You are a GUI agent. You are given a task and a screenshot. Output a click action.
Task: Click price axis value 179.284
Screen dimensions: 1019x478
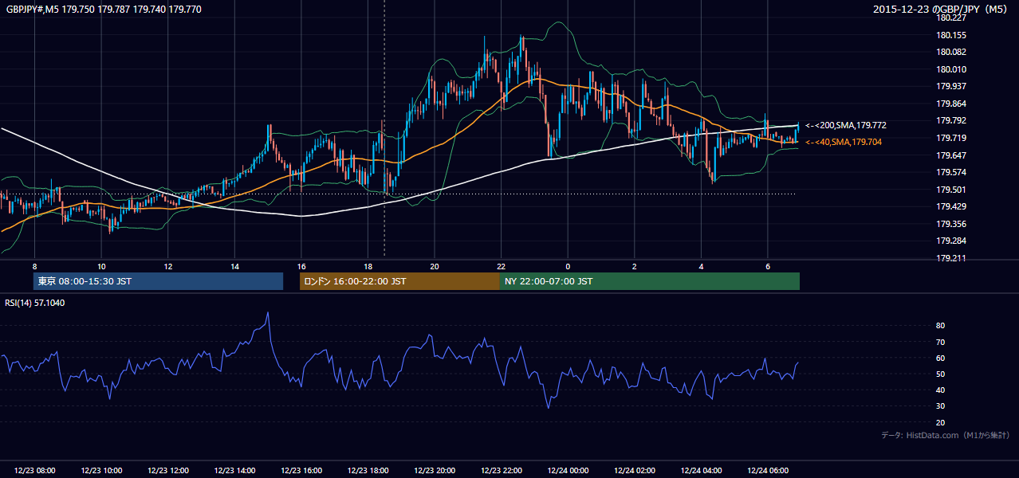(x=951, y=241)
